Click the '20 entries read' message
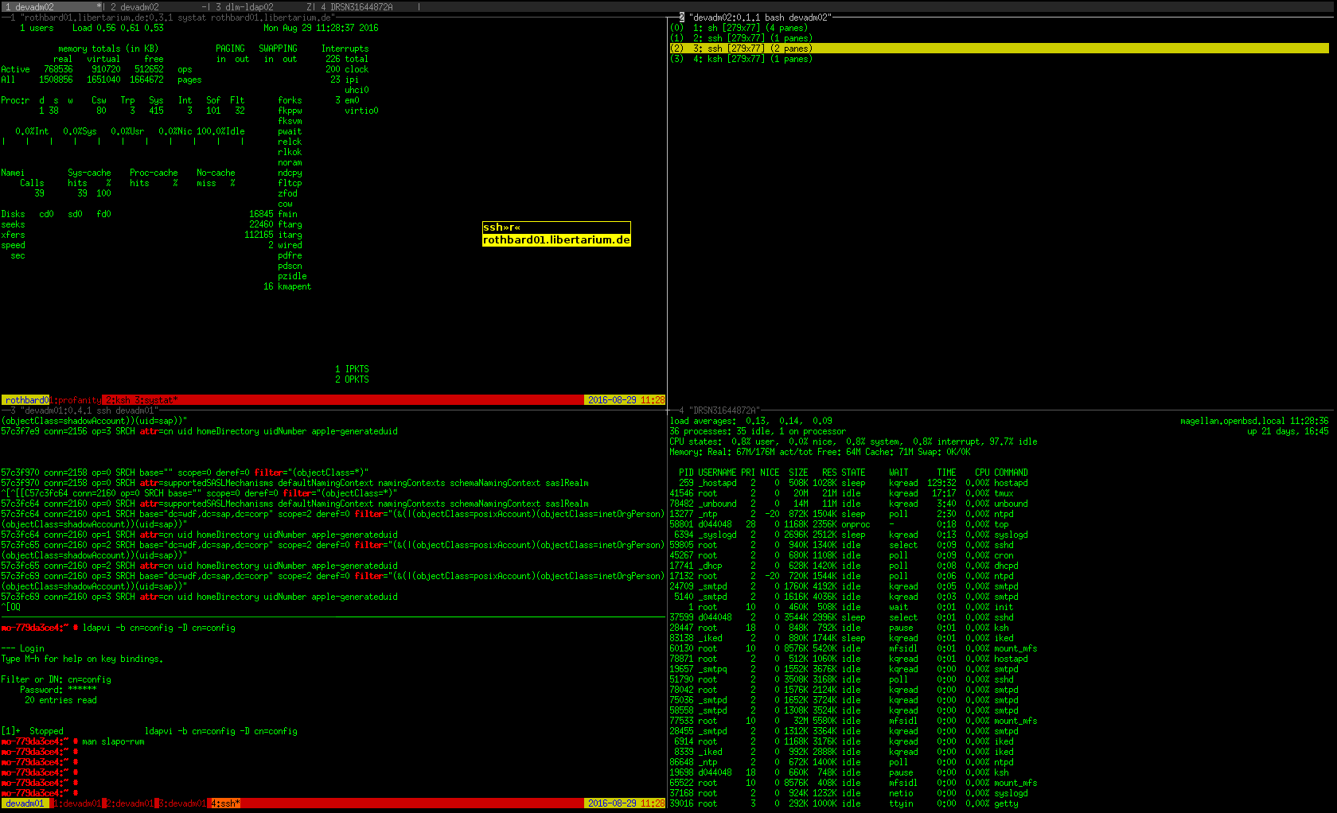 pyautogui.click(x=60, y=700)
